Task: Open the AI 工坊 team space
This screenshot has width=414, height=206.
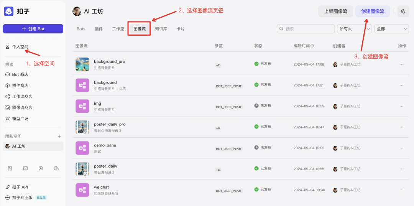Action: [33, 146]
